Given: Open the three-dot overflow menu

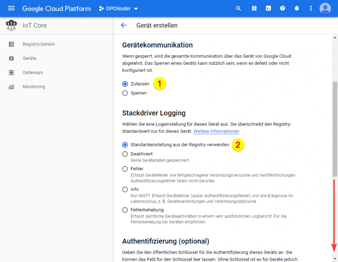Looking at the screenshot, I should [x=311, y=8].
